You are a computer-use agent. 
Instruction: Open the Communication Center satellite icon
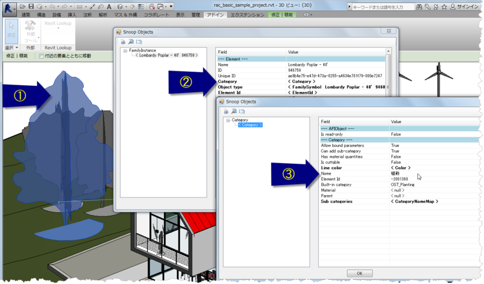click(436, 7)
